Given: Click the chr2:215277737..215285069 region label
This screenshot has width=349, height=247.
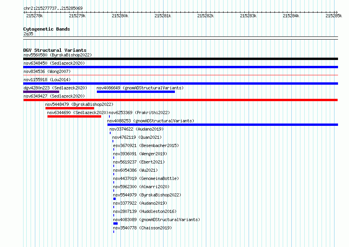Looking at the screenshot, I should click(x=53, y=8).
